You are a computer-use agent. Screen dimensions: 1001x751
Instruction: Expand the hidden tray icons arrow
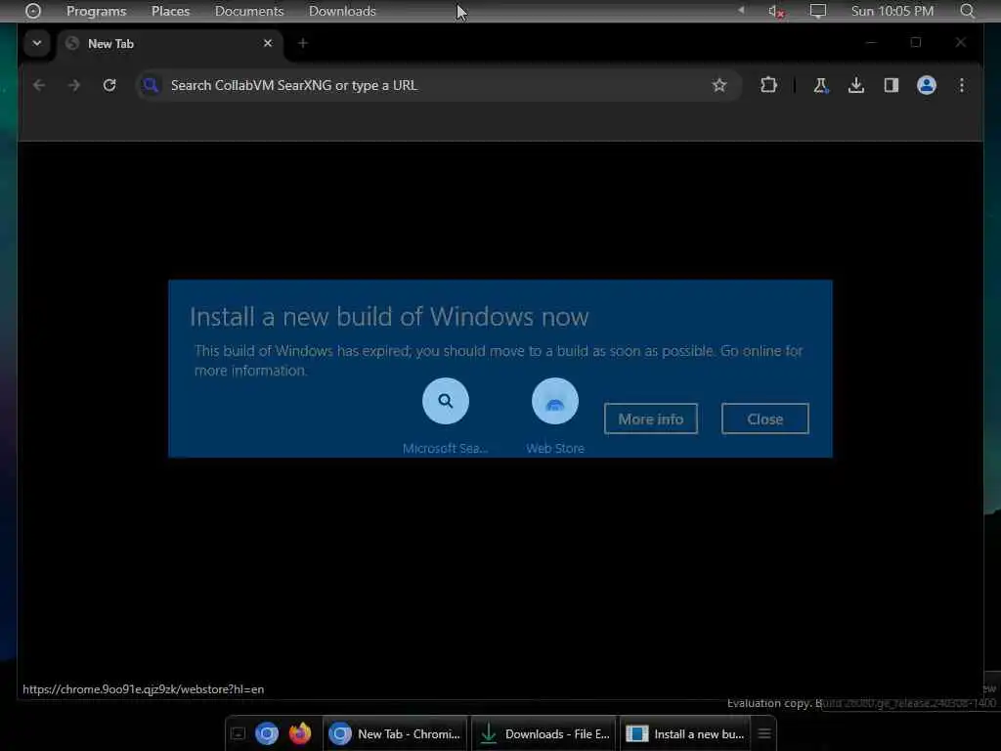[741, 10]
